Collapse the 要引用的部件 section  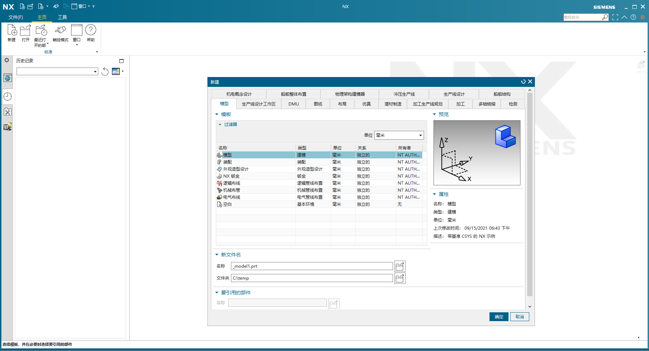coord(217,293)
